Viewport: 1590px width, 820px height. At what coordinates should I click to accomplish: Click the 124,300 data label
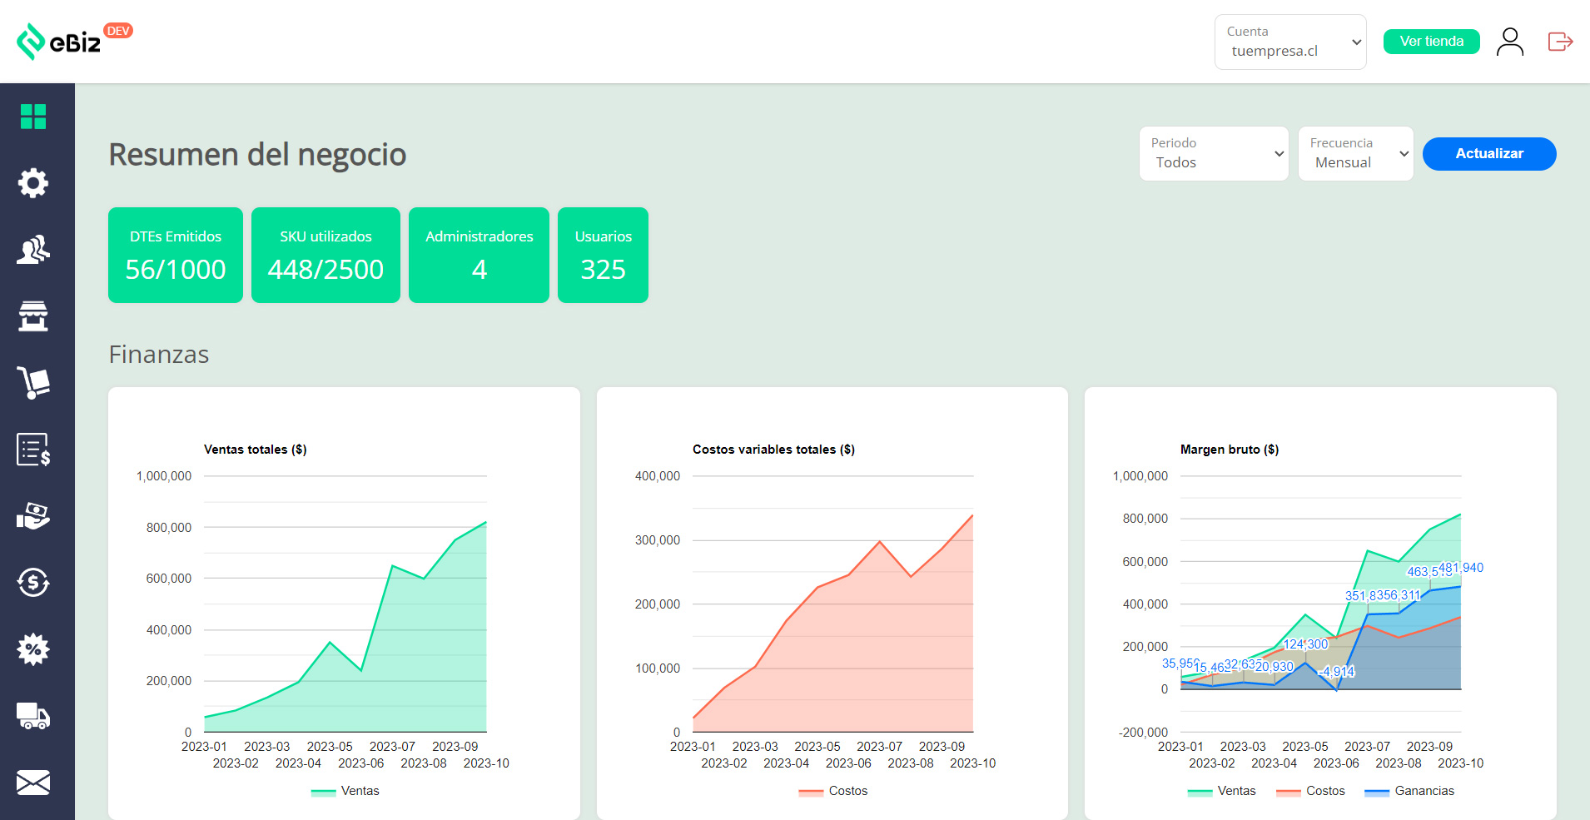click(x=1305, y=644)
